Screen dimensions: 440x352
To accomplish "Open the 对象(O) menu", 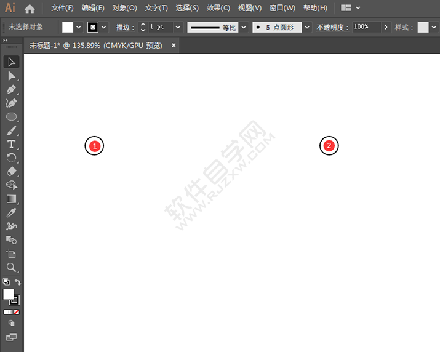I will click(x=124, y=8).
